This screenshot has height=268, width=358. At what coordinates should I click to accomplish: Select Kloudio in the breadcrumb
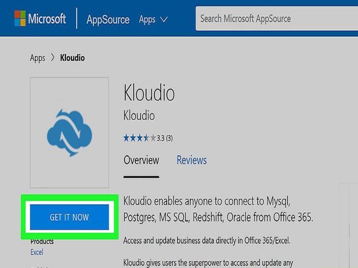[x=72, y=58]
